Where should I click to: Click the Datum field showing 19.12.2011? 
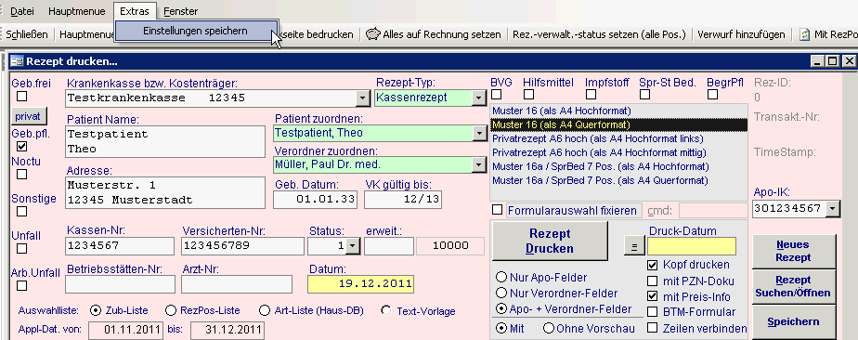click(360, 284)
